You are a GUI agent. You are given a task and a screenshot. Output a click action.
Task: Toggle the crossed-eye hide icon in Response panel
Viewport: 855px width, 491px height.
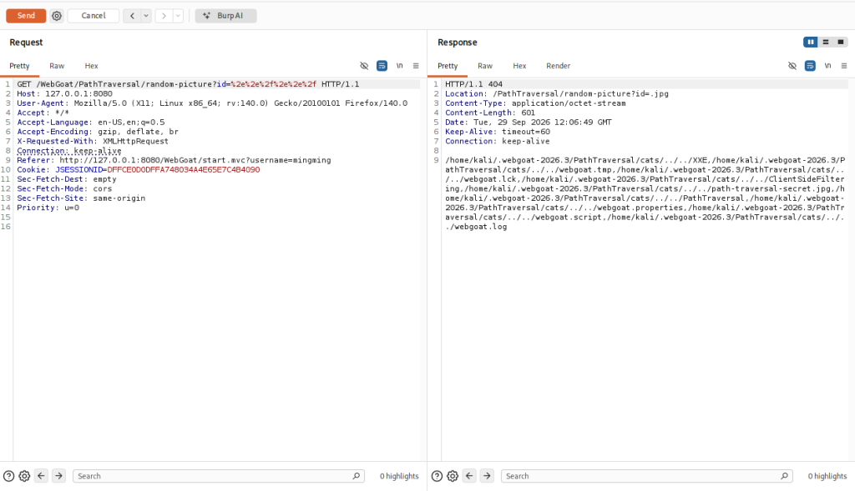coord(792,66)
